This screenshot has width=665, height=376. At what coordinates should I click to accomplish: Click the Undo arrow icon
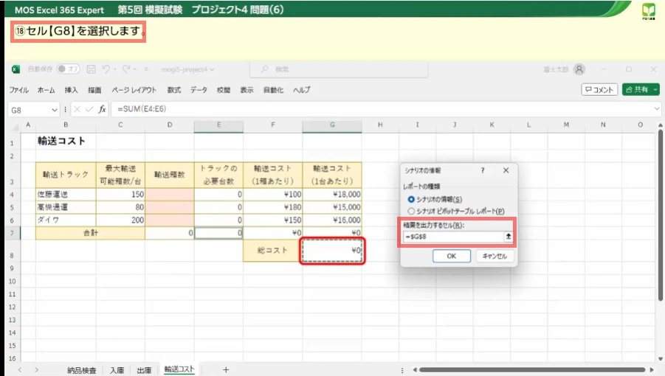tap(106, 69)
